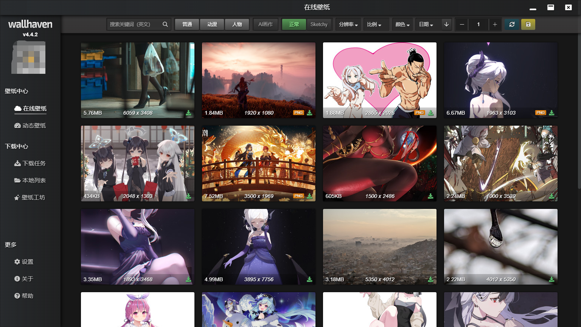Maximize the wallhaven window
Viewport: 581px width, 327px height.
[x=551, y=7]
